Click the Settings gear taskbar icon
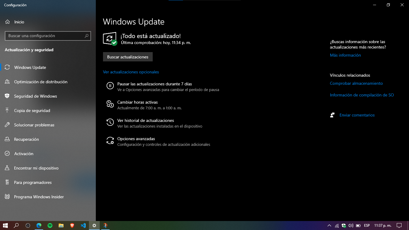The height and width of the screenshot is (230, 409). (94, 226)
